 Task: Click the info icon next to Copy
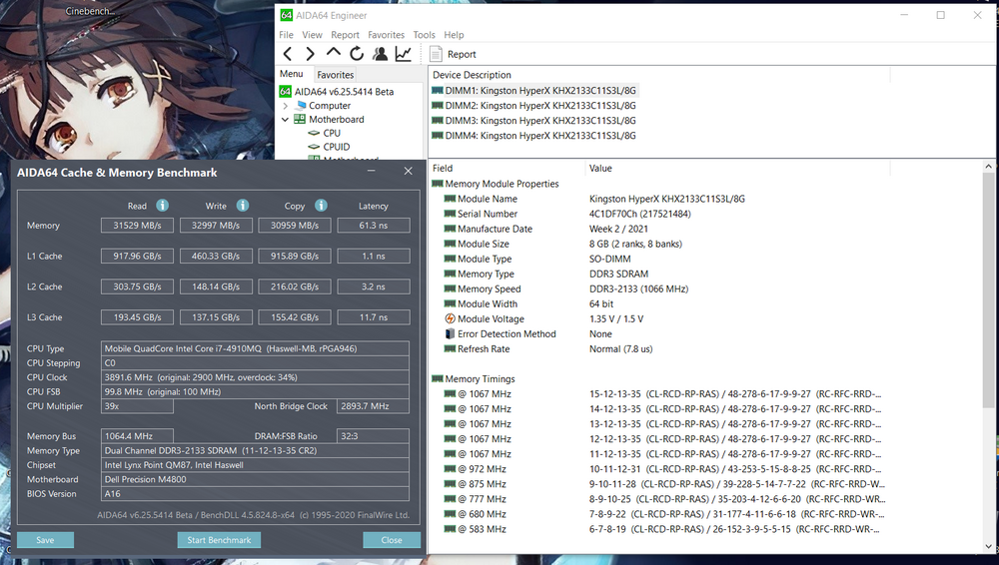(x=320, y=206)
